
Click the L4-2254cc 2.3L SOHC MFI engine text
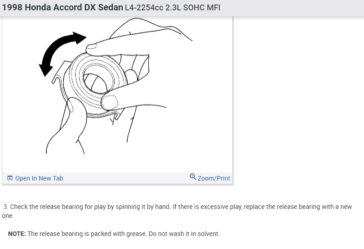tap(173, 8)
